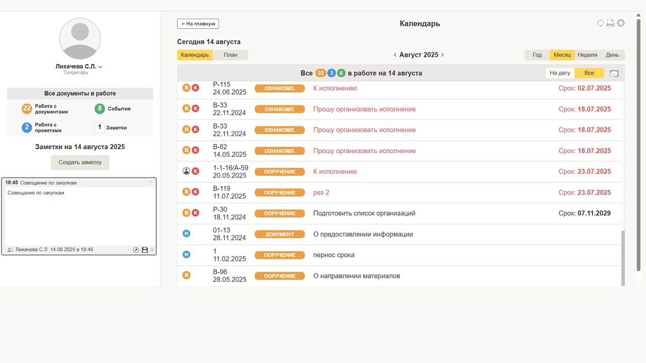Click the refresh calendar icon
The height and width of the screenshot is (363, 646).
pos(600,23)
